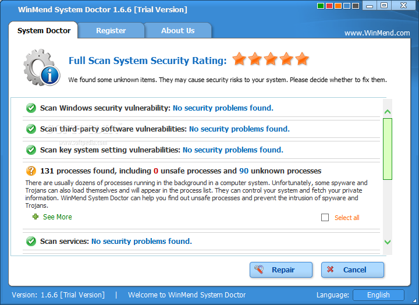Click the second rating star
This screenshot has height=305, width=419.
[255, 59]
